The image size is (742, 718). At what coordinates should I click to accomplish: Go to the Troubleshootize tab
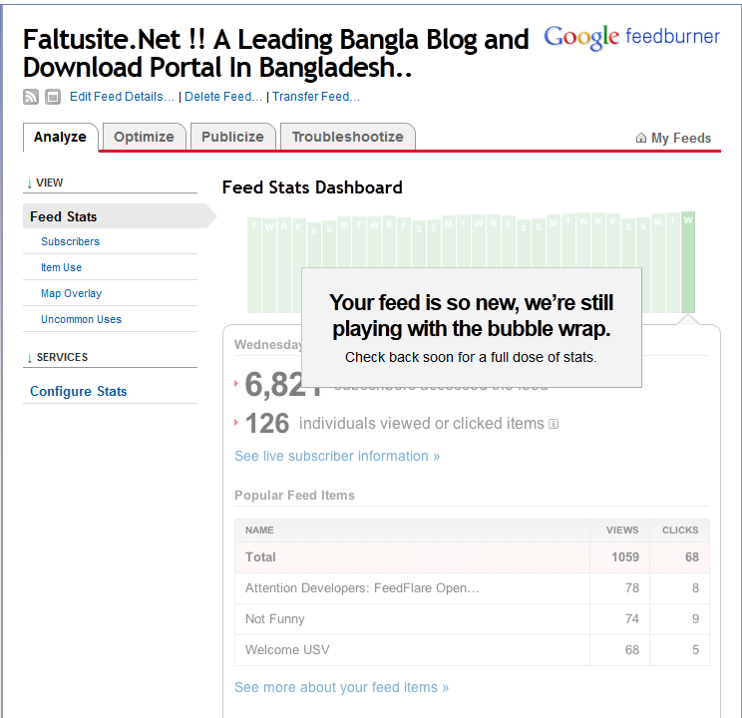coord(347,137)
